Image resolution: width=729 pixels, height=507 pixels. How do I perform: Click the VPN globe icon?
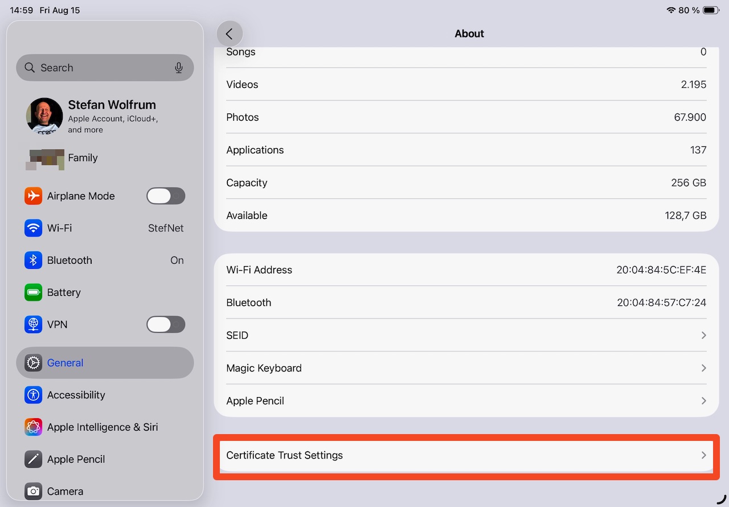click(x=34, y=325)
